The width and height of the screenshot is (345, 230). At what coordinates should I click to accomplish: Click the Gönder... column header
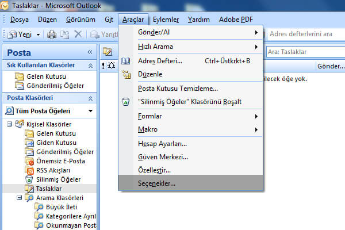(x=331, y=66)
